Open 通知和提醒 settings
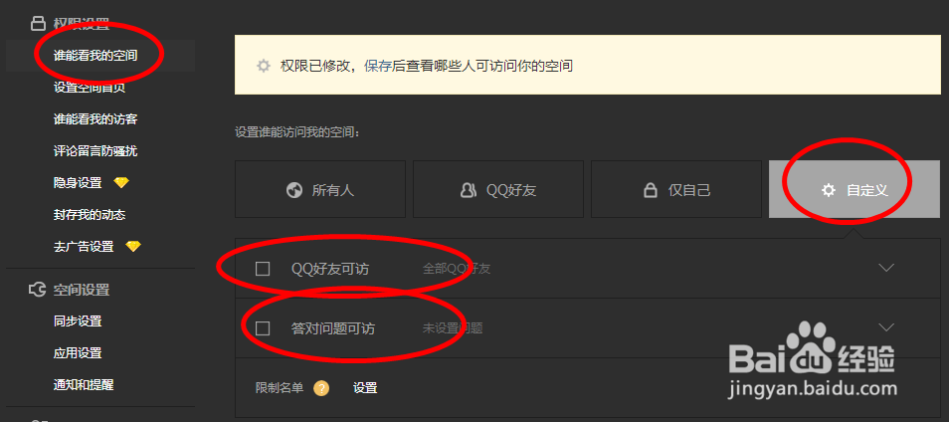Viewport: 949px width, 422px height. pos(84,384)
